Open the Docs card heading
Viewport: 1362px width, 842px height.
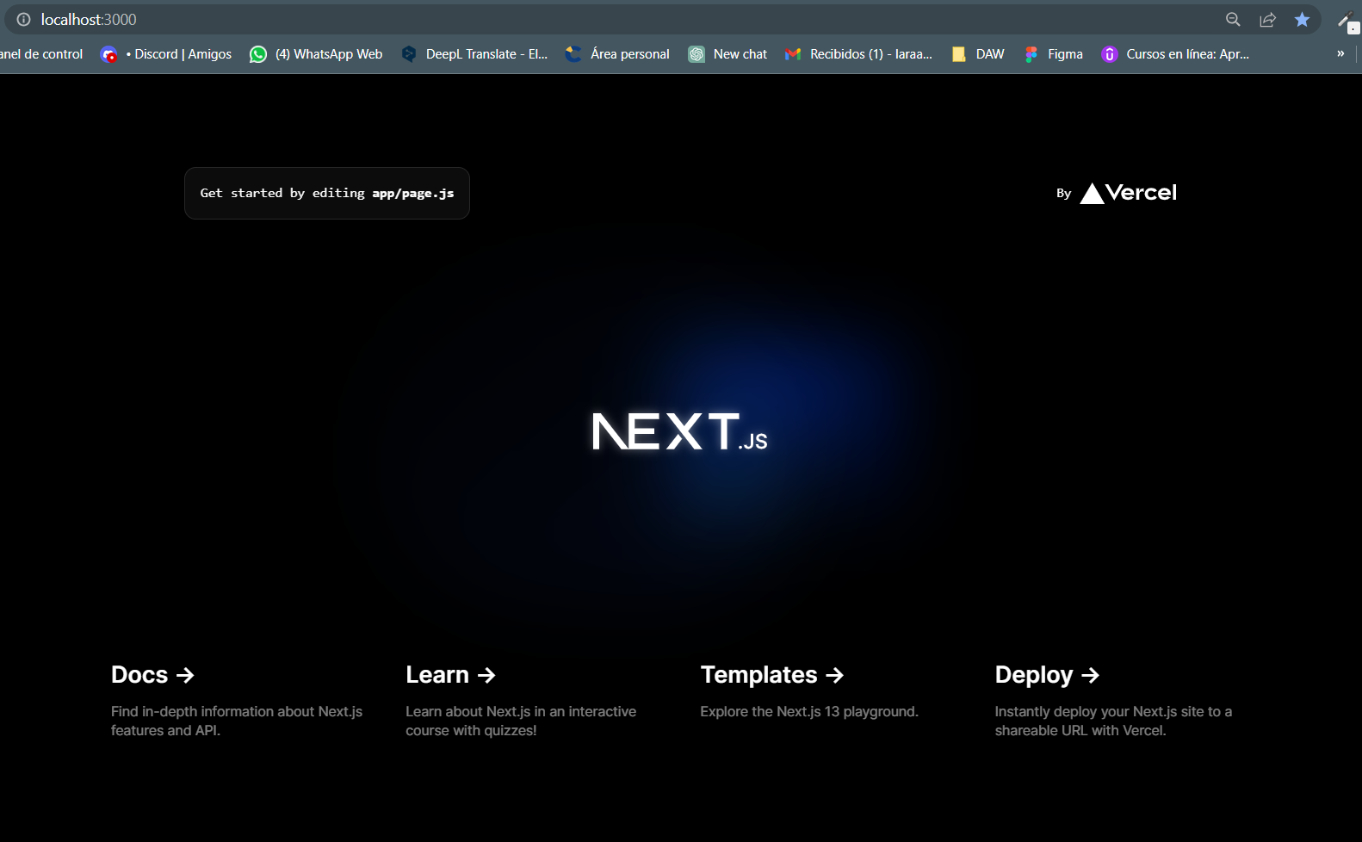pos(152,674)
